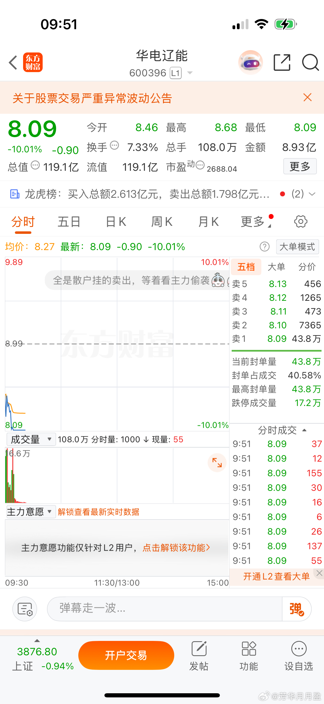Viewport: 324px width, 704px height.
Task: Close the 开通L2 banner
Action: (x=319, y=573)
